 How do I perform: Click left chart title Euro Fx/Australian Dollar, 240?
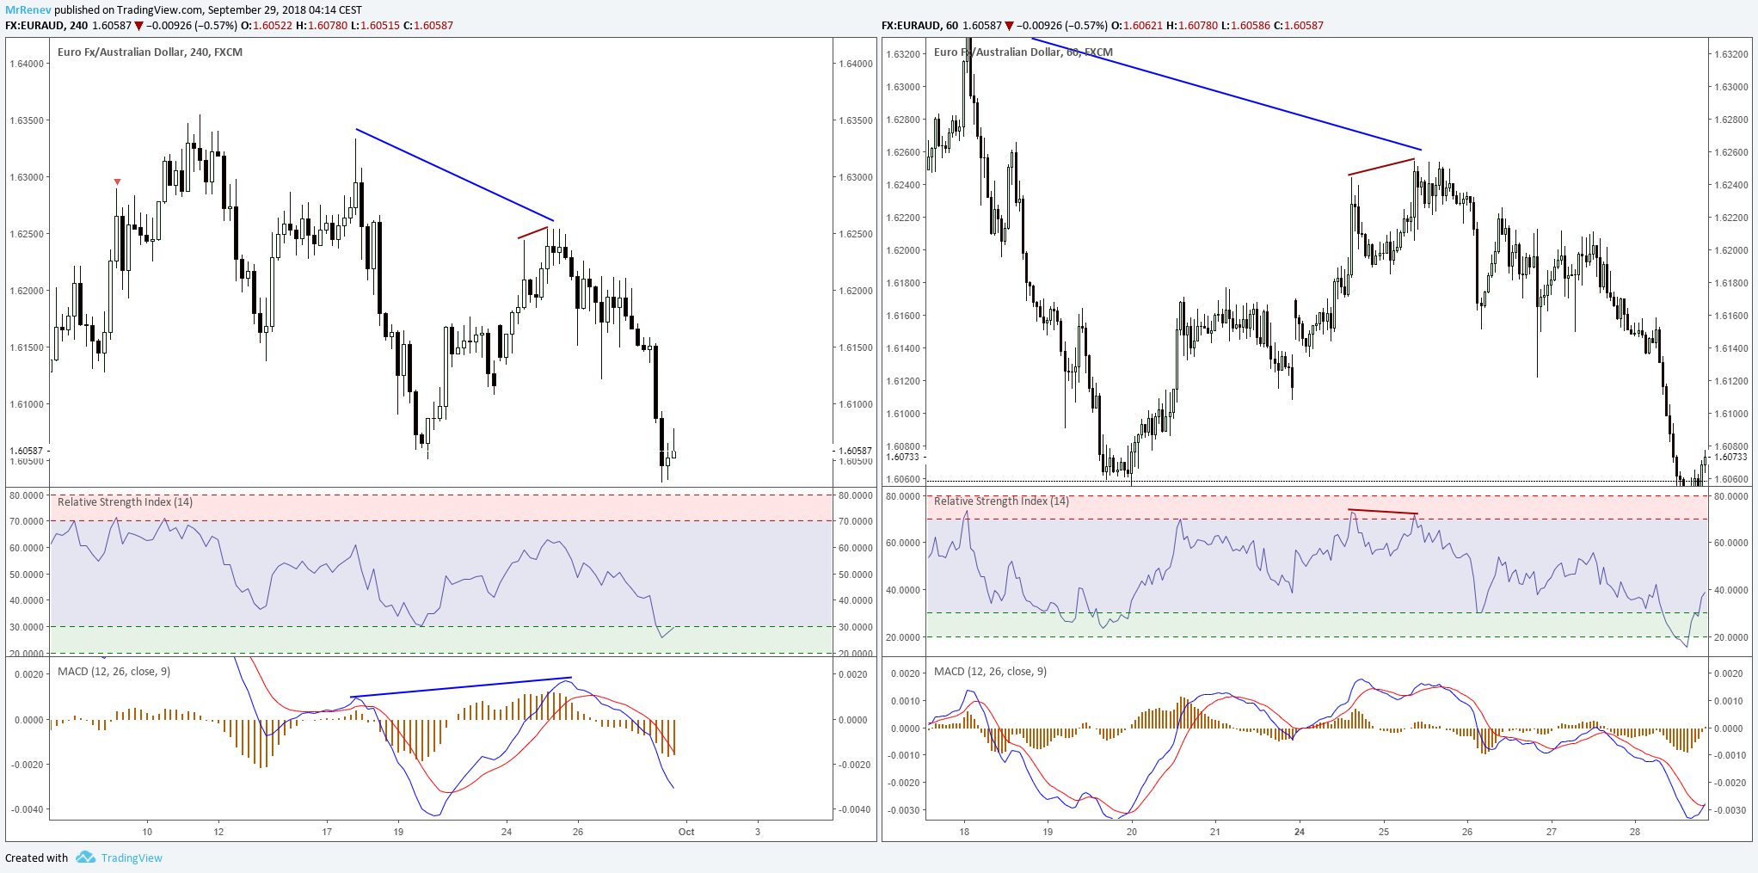(150, 52)
